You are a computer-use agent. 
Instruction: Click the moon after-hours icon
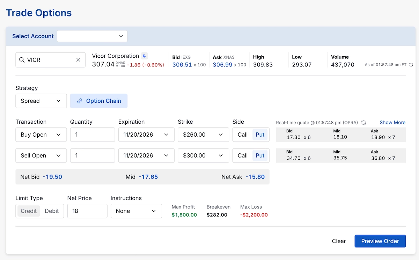[144, 56]
